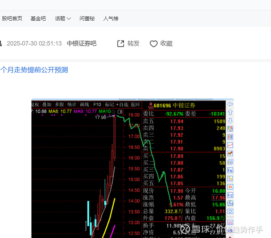Click the 14.00 price axis label

[x=134, y=201]
